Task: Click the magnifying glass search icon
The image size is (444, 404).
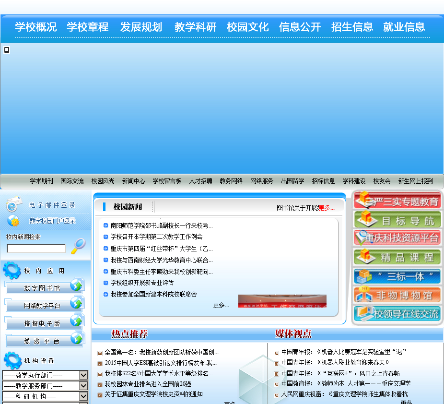Action: pyautogui.click(x=78, y=246)
